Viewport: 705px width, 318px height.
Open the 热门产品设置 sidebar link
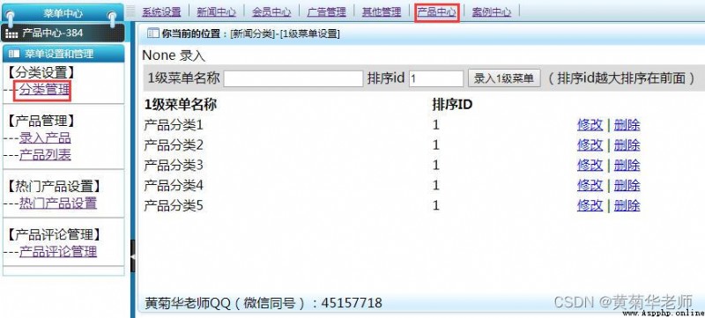pyautogui.click(x=58, y=203)
